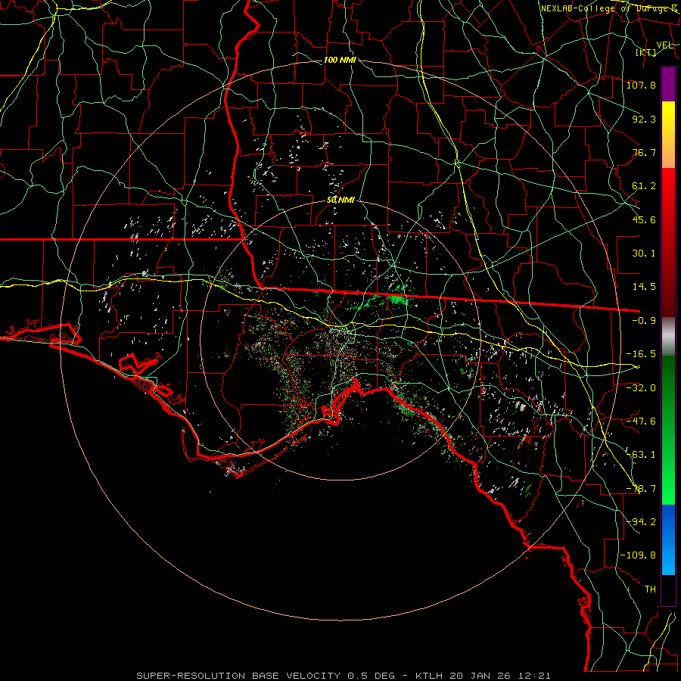Click the -109.8 velocity scale value
The image size is (681, 681).
(x=638, y=555)
